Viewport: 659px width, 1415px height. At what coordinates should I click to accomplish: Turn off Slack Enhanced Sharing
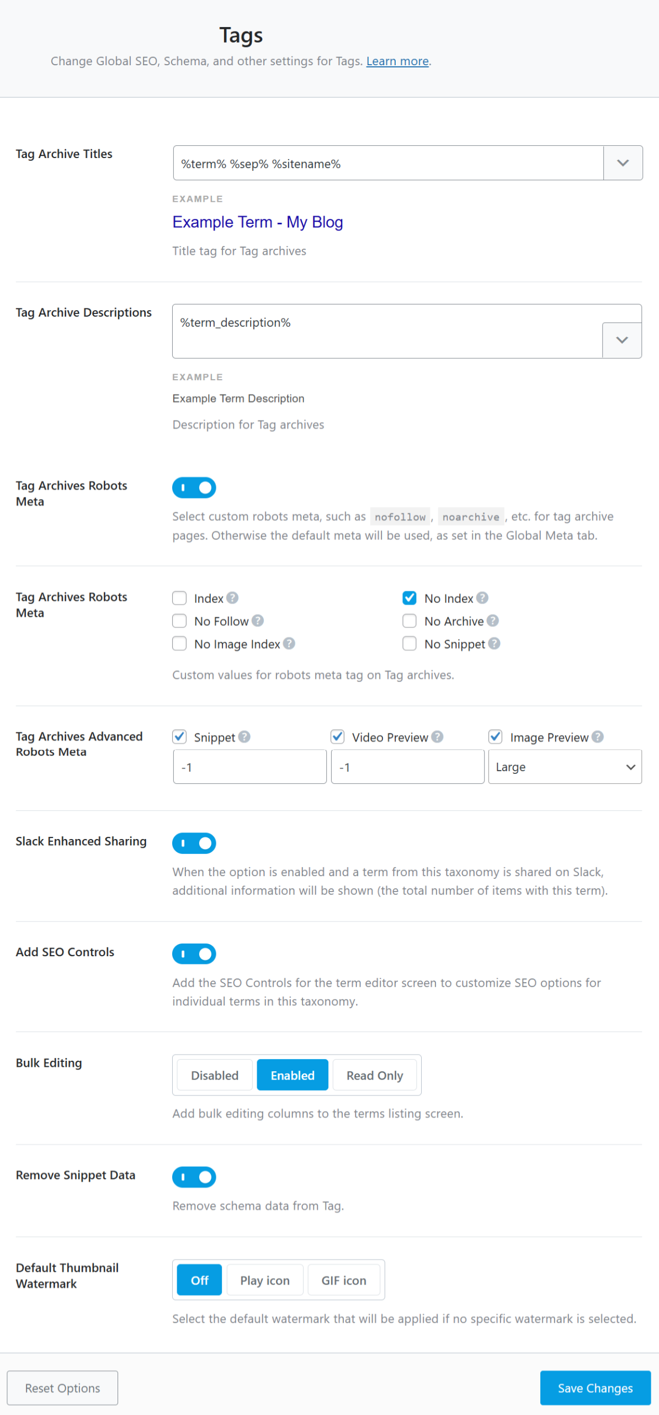[194, 843]
